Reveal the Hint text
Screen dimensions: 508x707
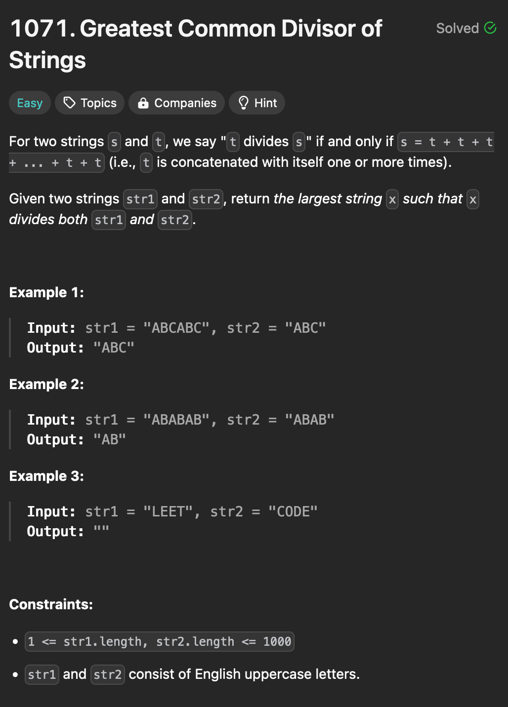click(257, 103)
